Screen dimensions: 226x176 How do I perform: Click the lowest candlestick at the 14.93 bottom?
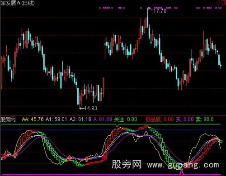[80, 101]
